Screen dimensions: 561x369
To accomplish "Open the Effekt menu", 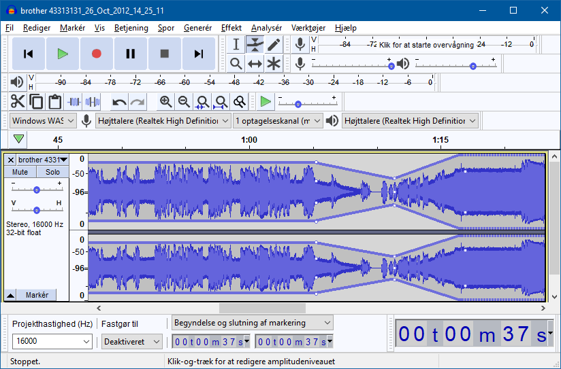I will point(231,28).
